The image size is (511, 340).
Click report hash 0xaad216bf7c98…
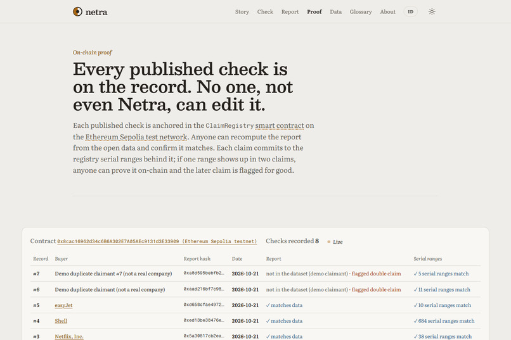(204, 289)
